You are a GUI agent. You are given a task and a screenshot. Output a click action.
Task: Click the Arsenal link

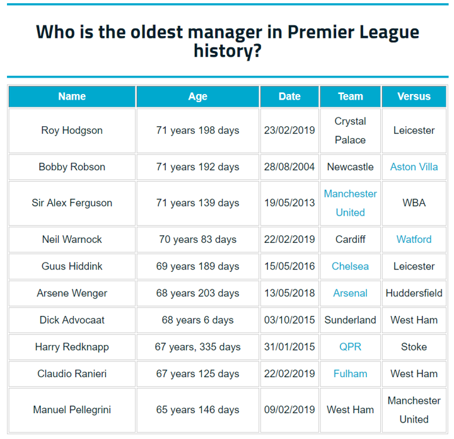(350, 293)
